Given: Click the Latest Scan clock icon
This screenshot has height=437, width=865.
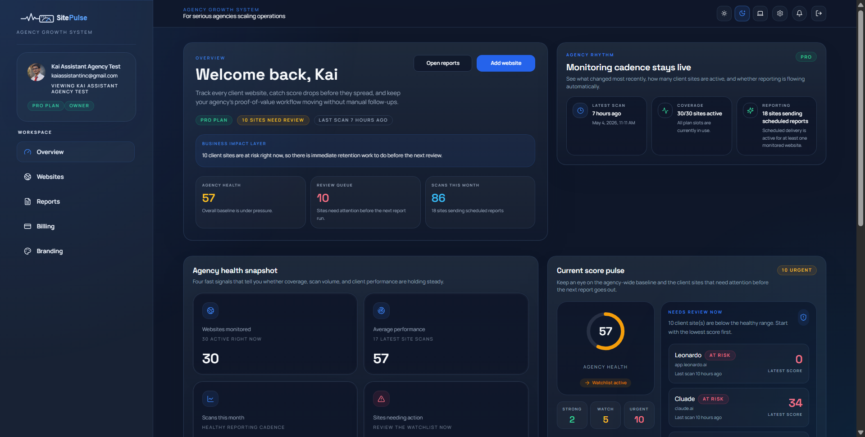Looking at the screenshot, I should click(580, 110).
